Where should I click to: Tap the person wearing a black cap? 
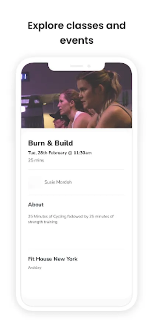tap(59, 120)
